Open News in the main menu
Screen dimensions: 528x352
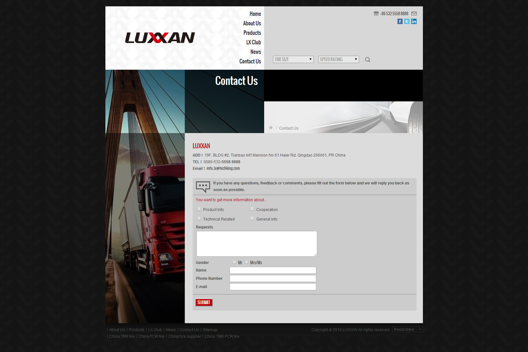pyautogui.click(x=256, y=52)
